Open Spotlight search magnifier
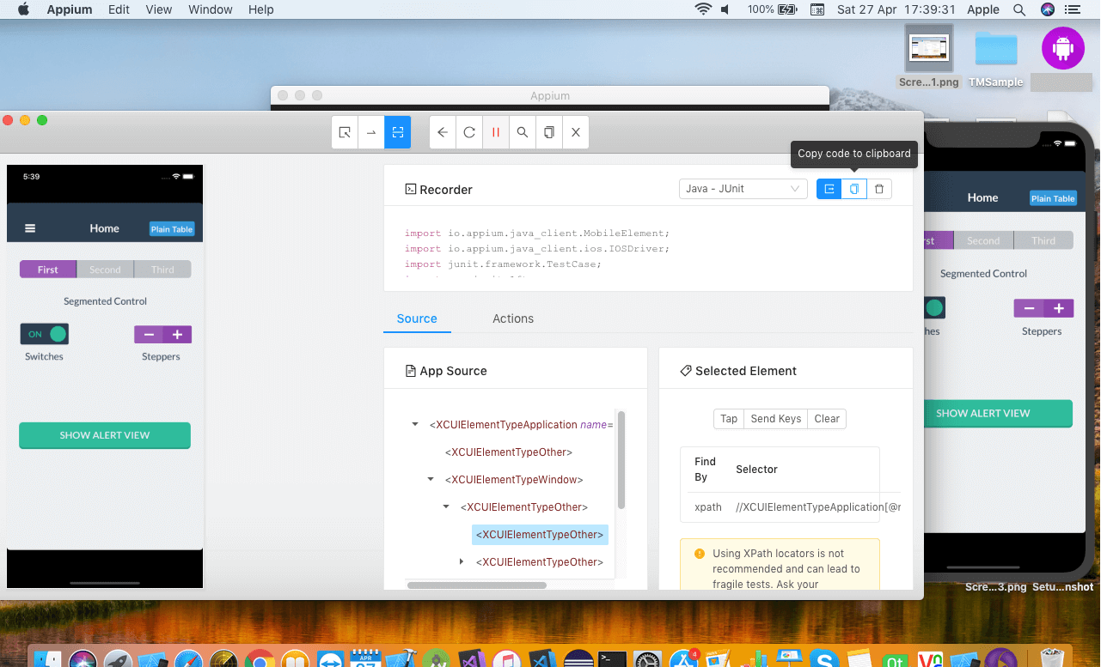The width and height of the screenshot is (1101, 667). click(x=1019, y=9)
